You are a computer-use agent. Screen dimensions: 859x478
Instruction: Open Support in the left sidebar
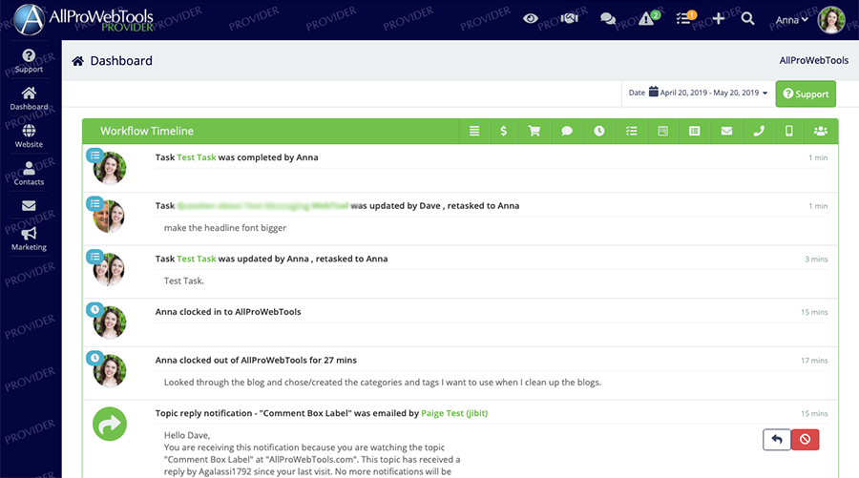click(x=29, y=61)
